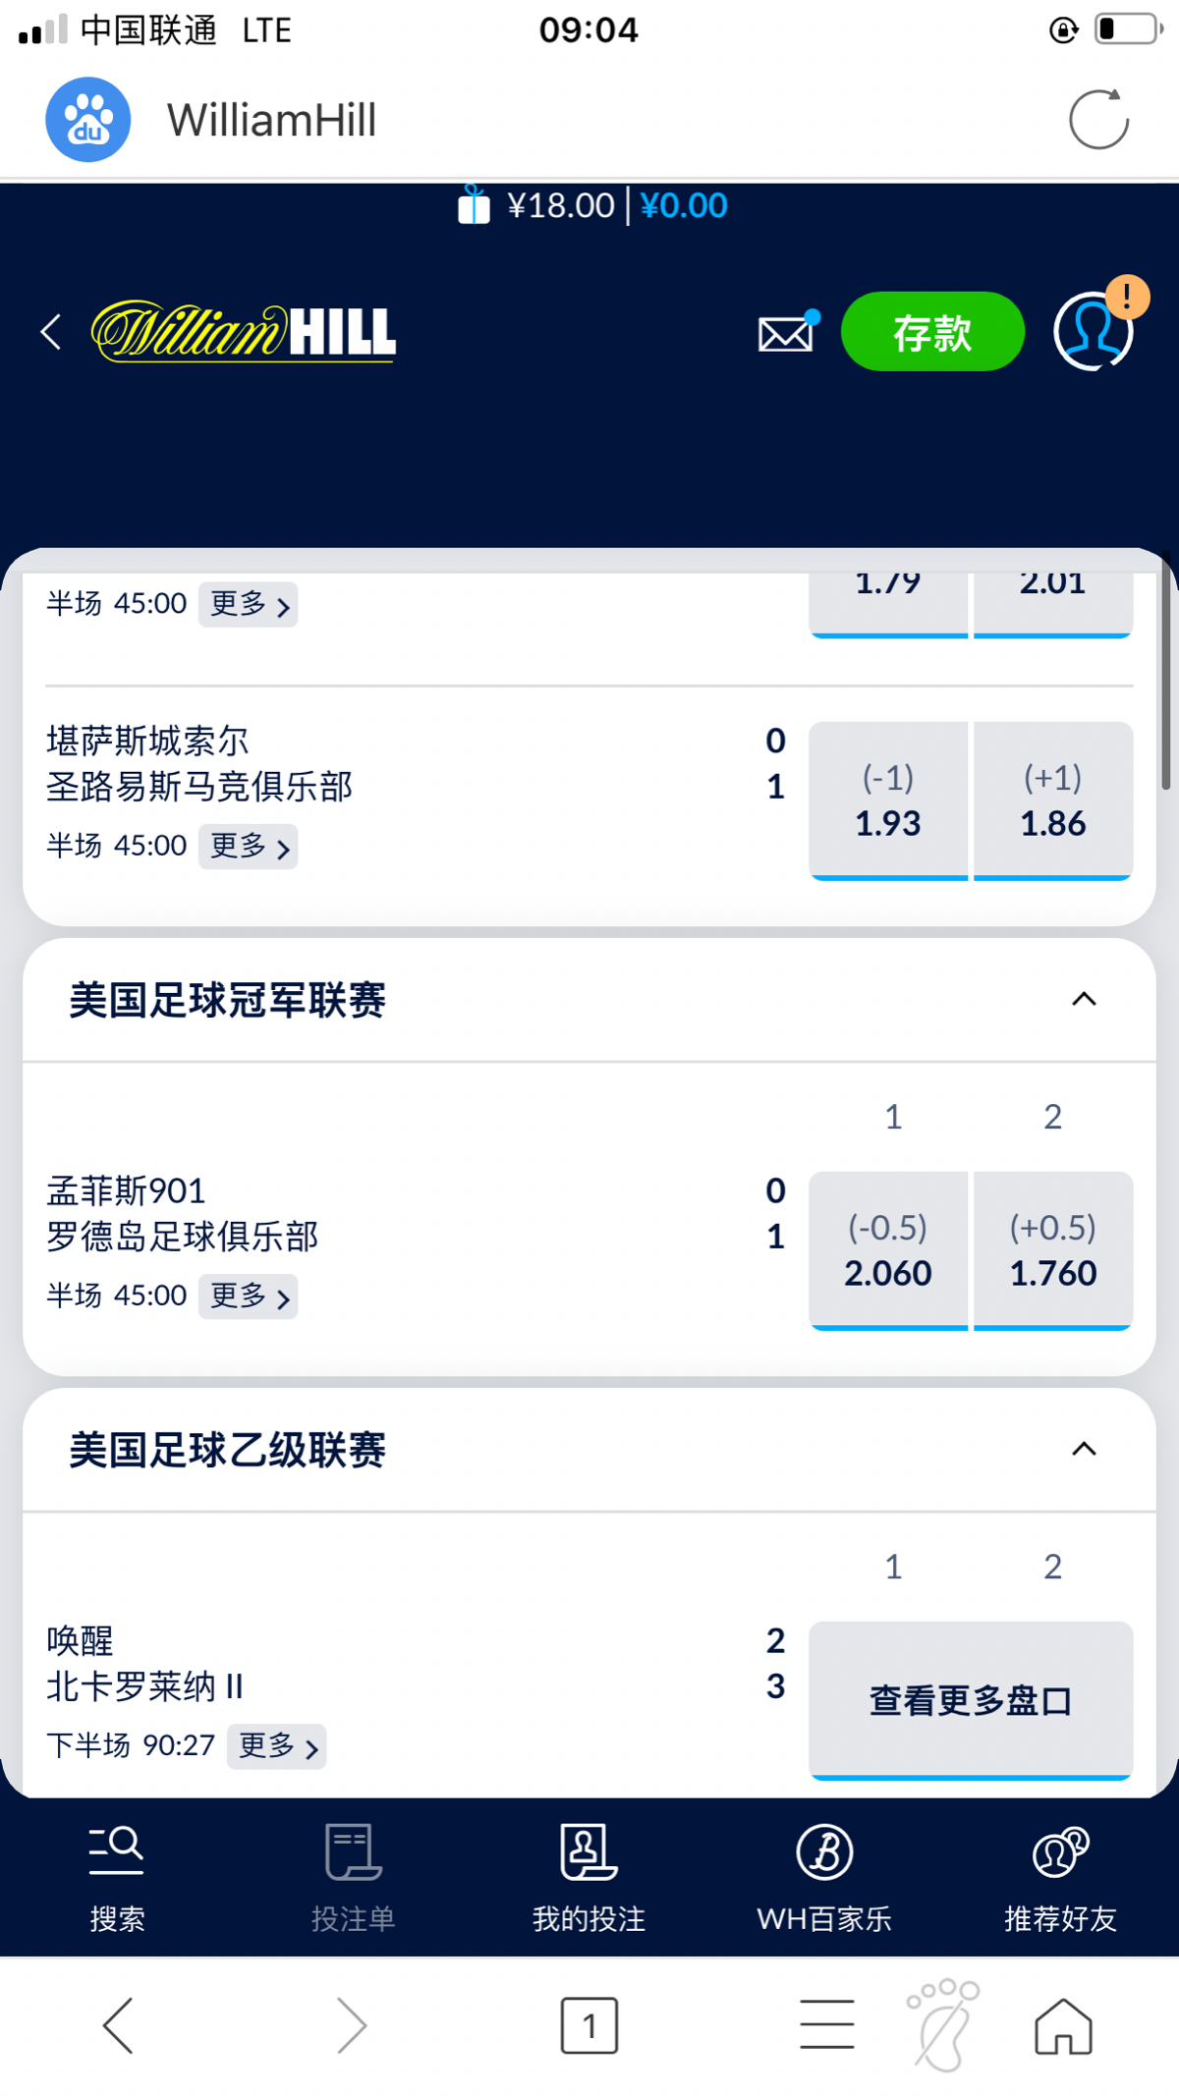Open the 搜索 tab
Screen dimensions: 1179x2096
[117, 1877]
